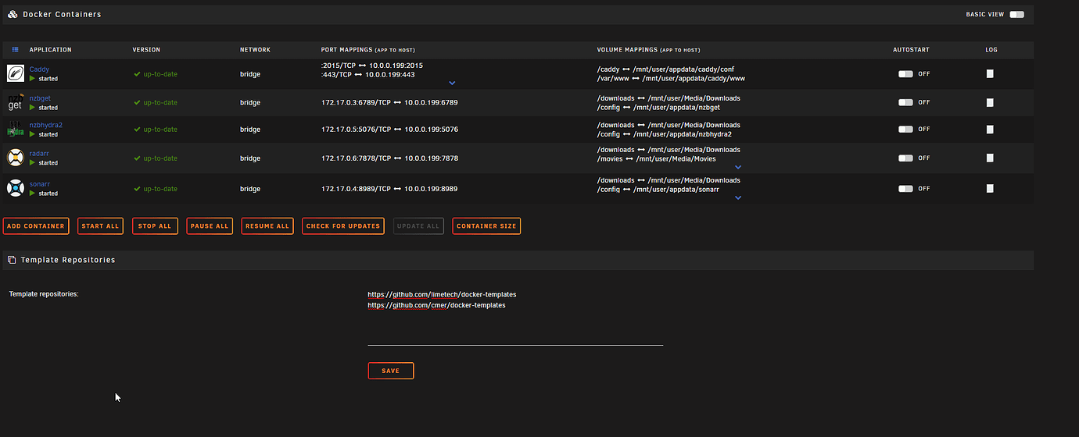Viewport: 1079px width, 437px height.
Task: Click the Docker Containers section icon
Action: coord(13,14)
